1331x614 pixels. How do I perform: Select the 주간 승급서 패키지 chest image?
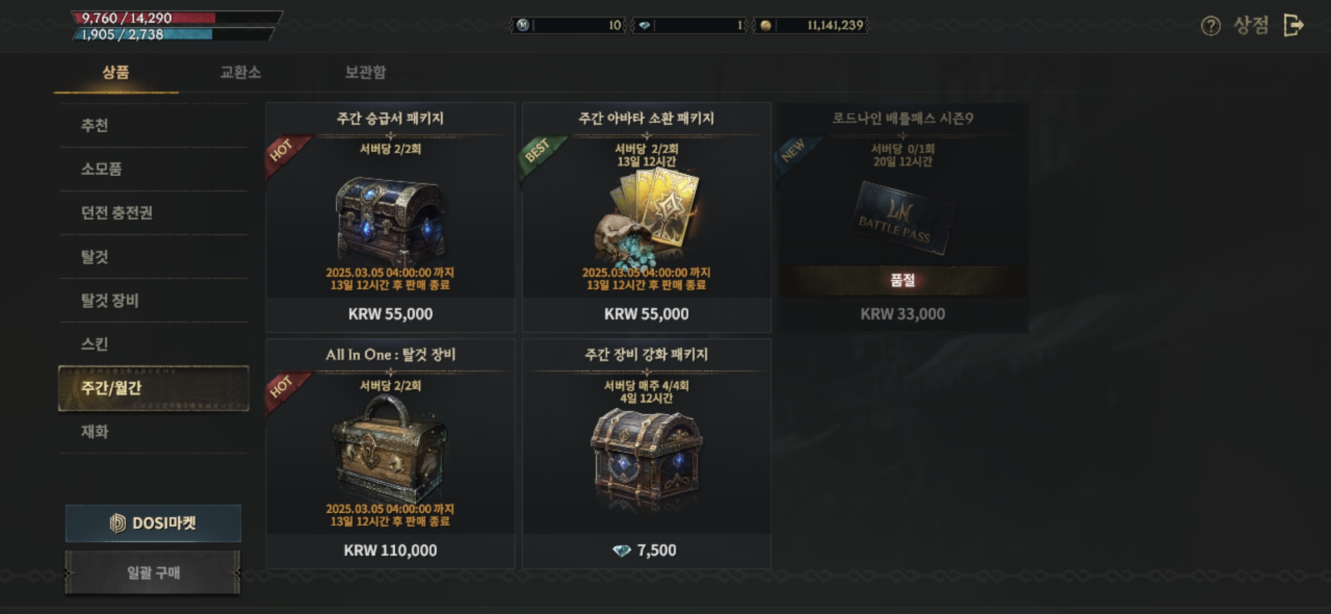[390, 219]
